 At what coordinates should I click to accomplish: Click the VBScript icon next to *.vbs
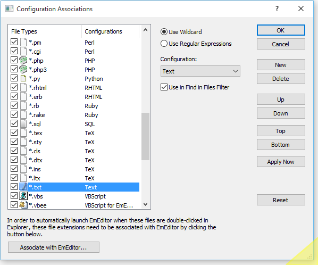[x=23, y=196]
